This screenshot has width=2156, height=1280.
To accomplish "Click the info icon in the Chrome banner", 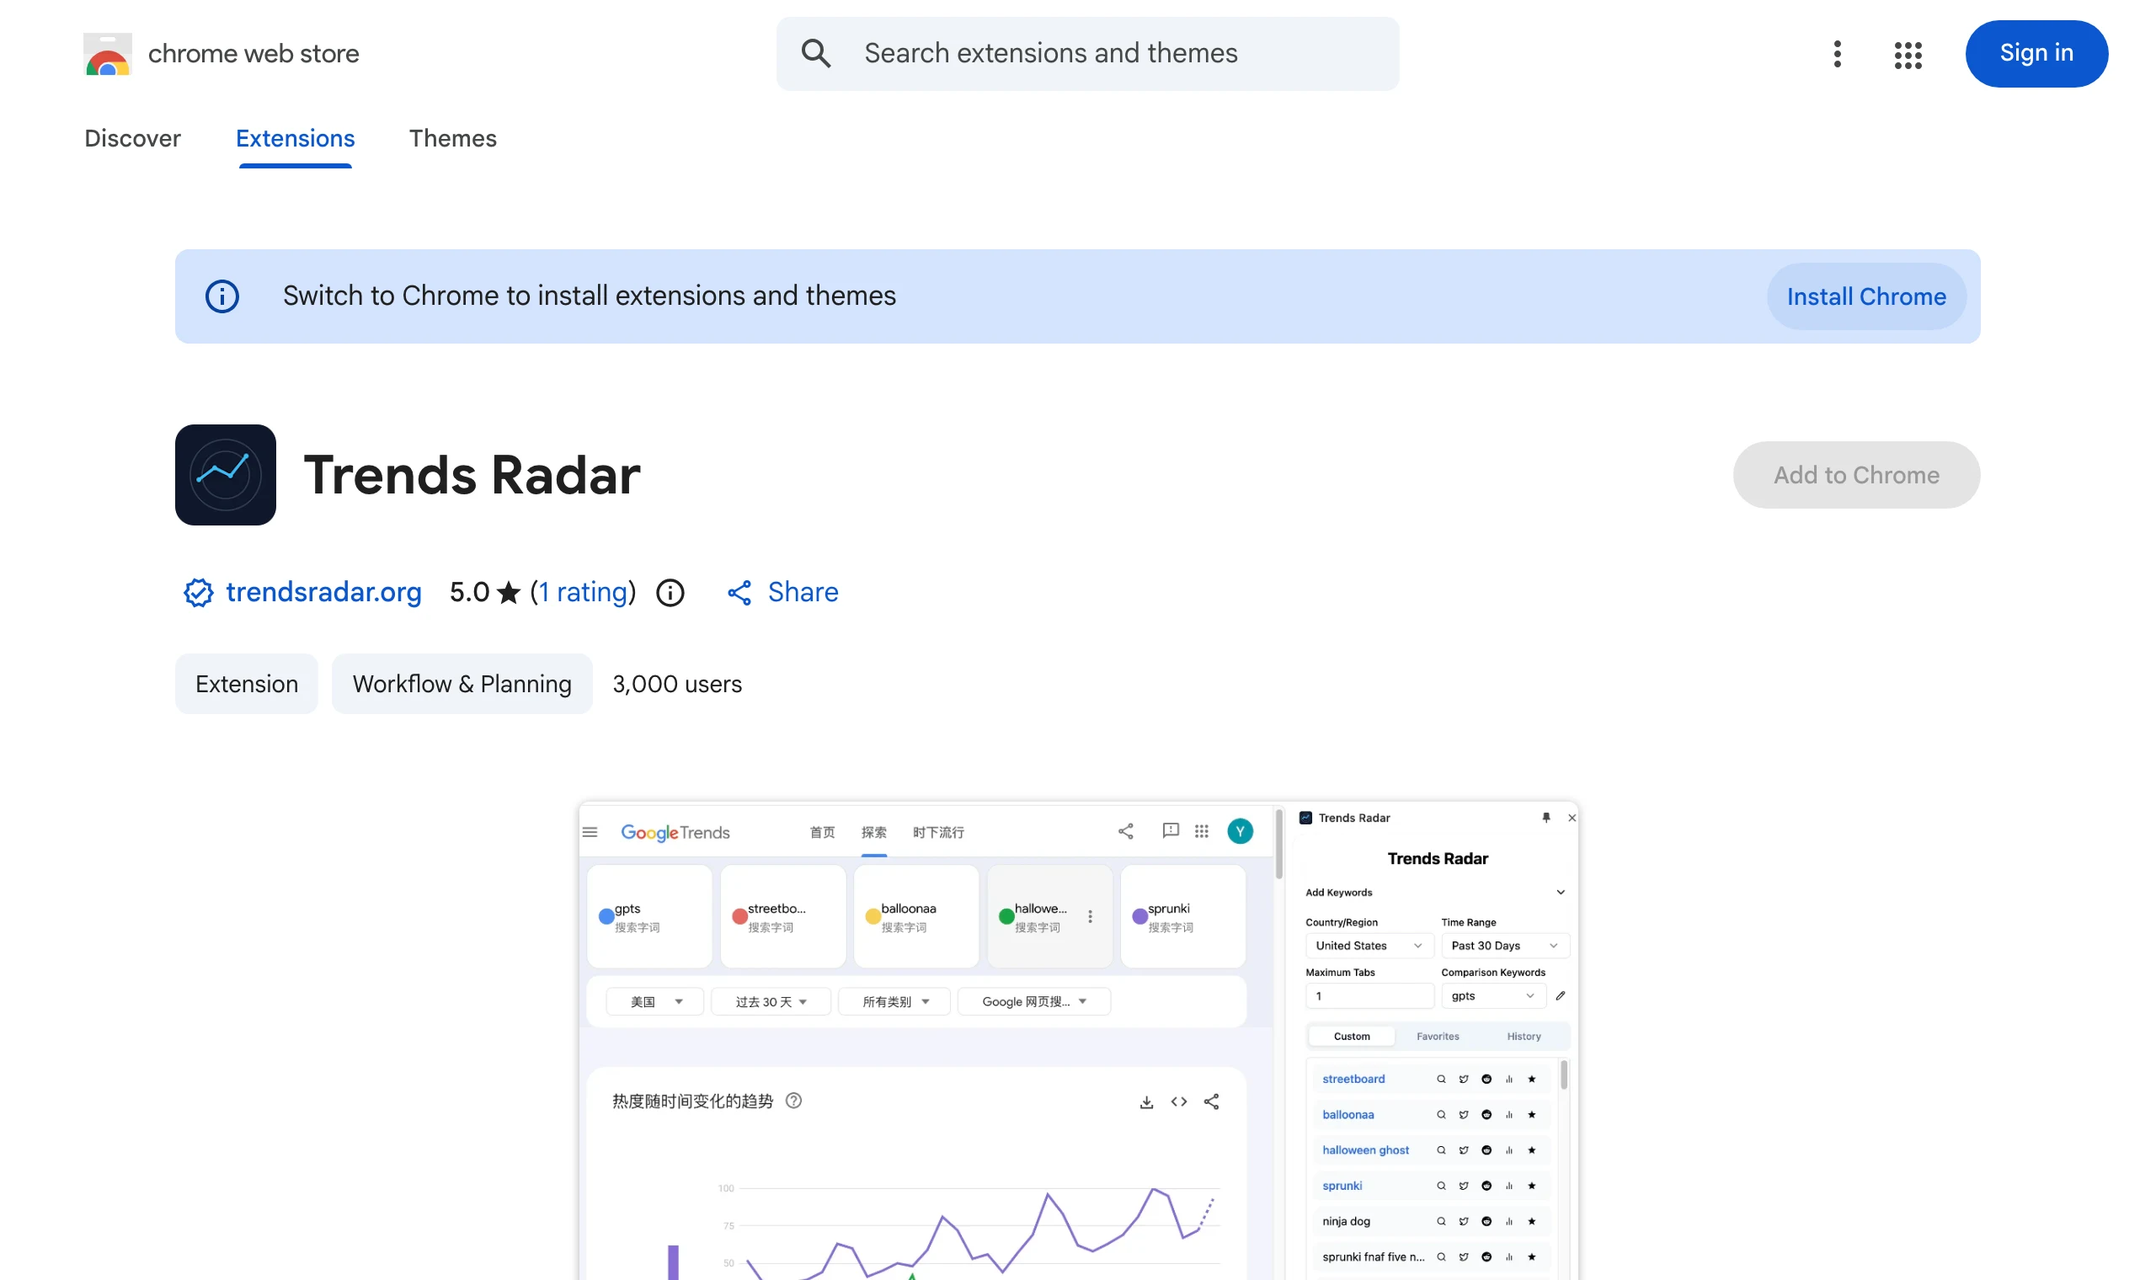I will [222, 296].
